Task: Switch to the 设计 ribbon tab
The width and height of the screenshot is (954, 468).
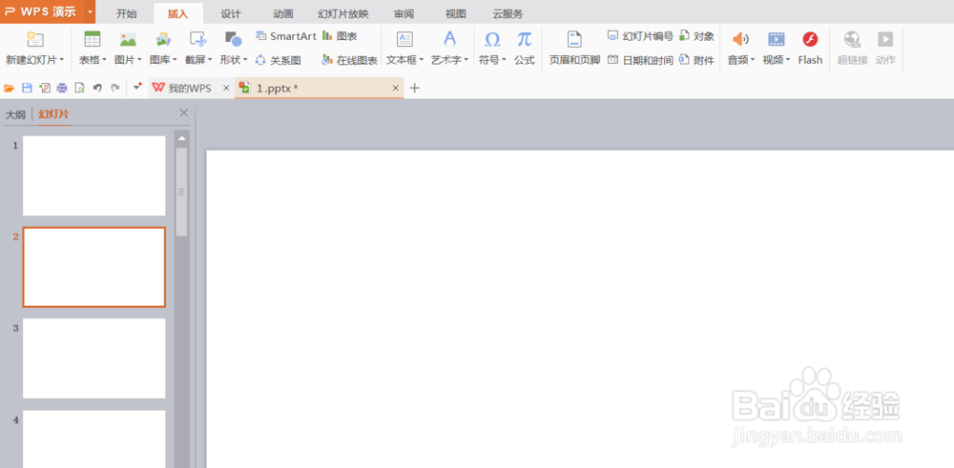Action: (231, 13)
